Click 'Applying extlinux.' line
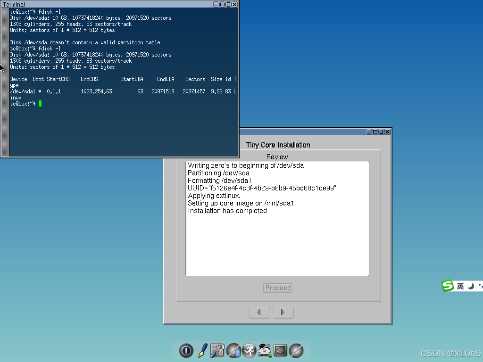The image size is (483, 362). tap(214, 196)
